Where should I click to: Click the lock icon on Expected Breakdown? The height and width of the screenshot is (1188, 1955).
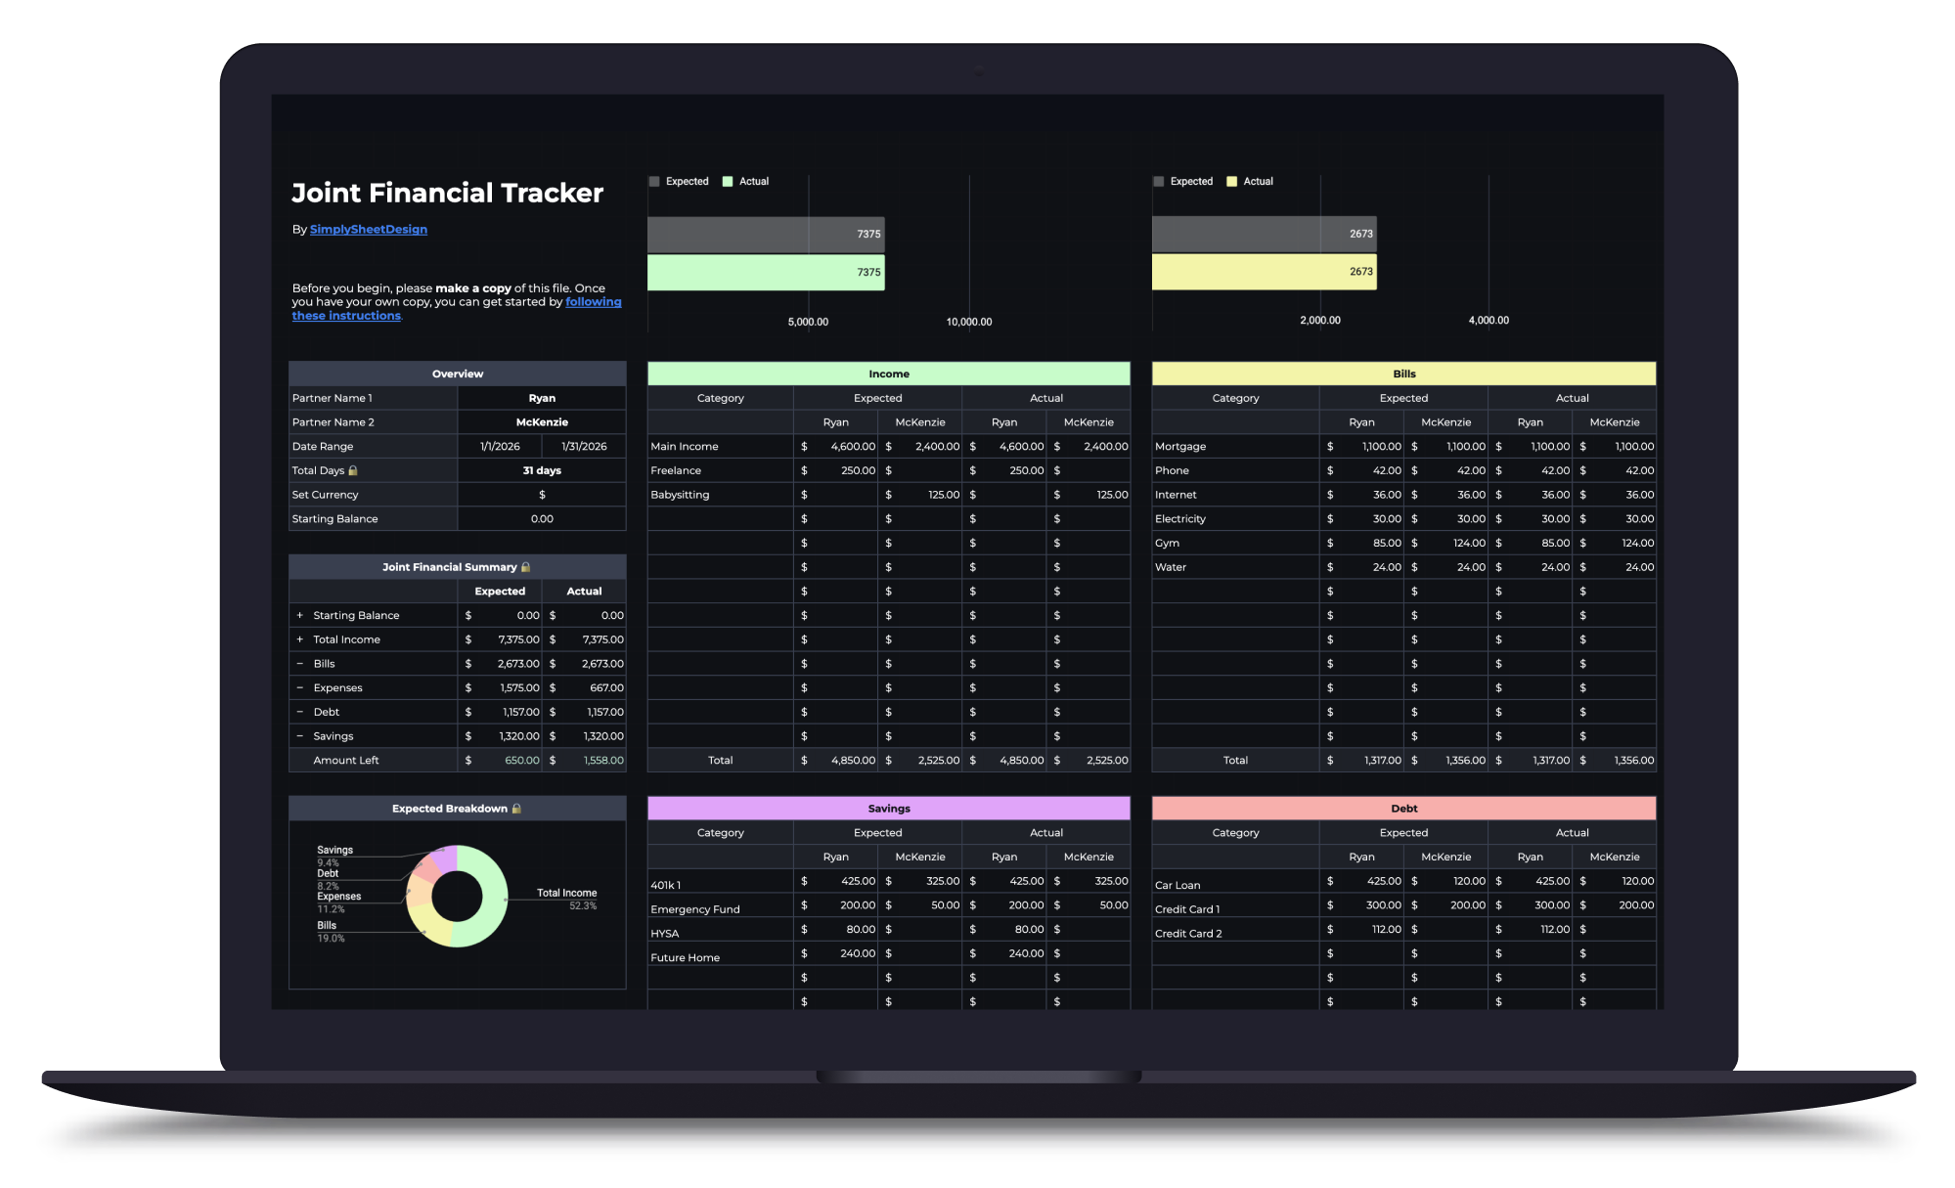pos(516,809)
